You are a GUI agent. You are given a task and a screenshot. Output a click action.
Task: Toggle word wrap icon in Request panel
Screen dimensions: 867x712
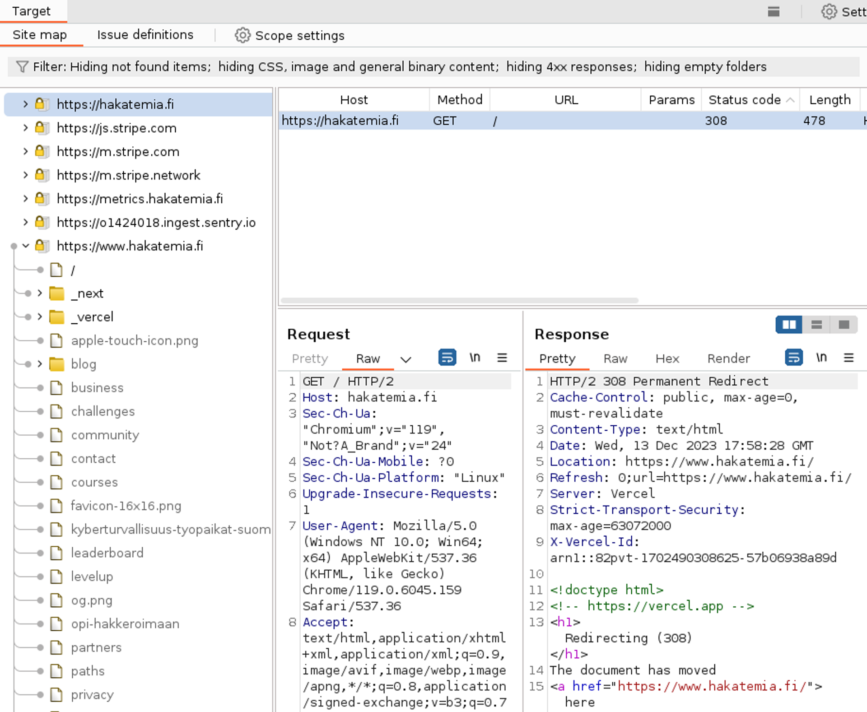point(447,358)
